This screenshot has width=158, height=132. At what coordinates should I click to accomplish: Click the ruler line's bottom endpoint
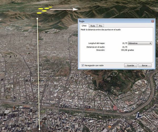coord(39,129)
